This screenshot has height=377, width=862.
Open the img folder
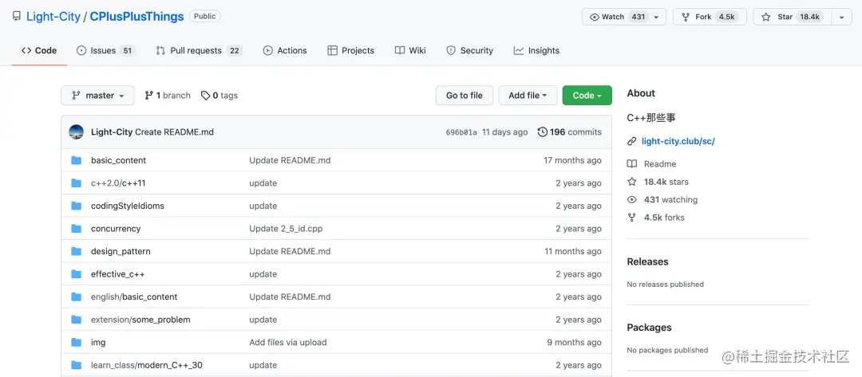98,343
